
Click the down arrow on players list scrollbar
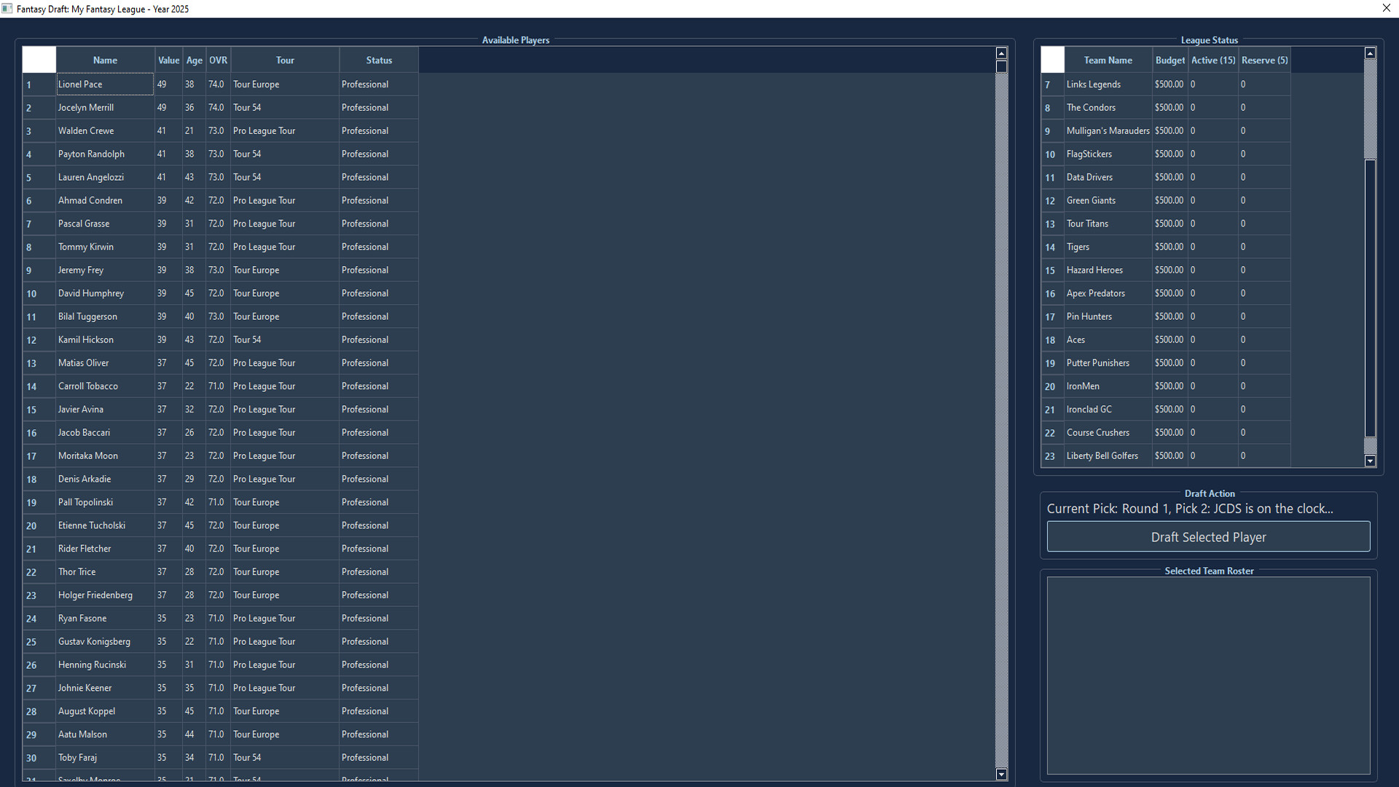point(1001,774)
